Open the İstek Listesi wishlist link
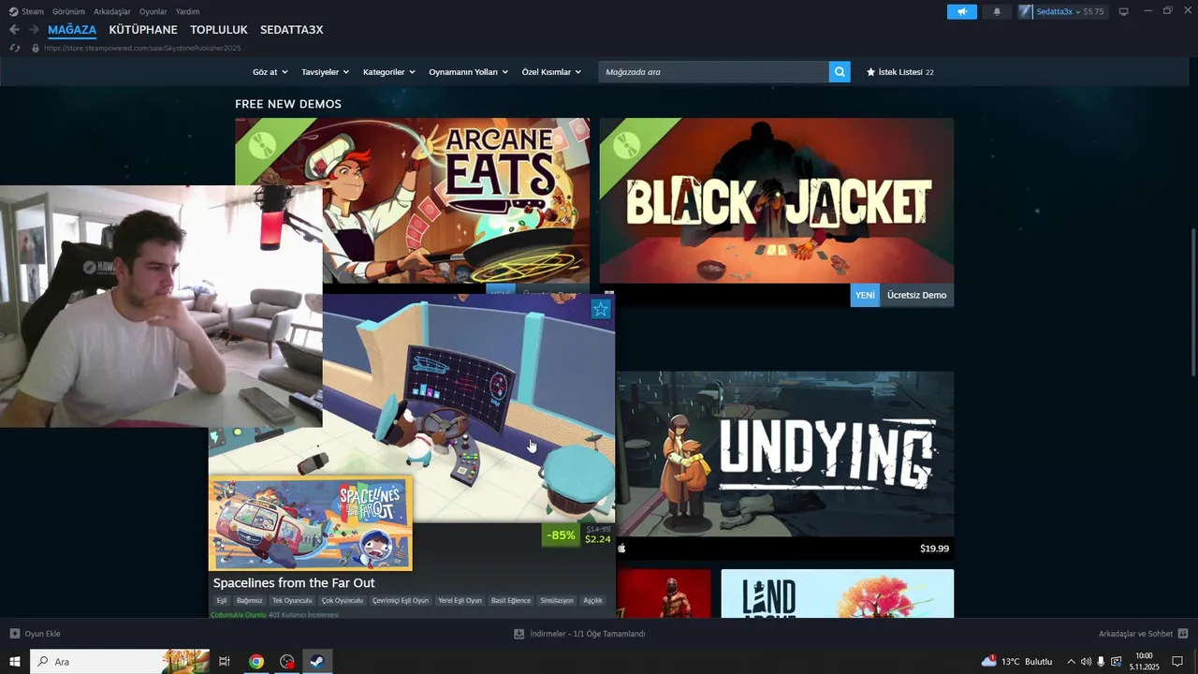 point(899,72)
